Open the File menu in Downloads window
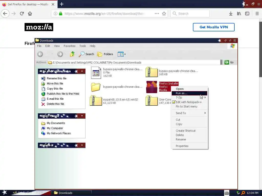The image size is (262, 196). (39, 46)
